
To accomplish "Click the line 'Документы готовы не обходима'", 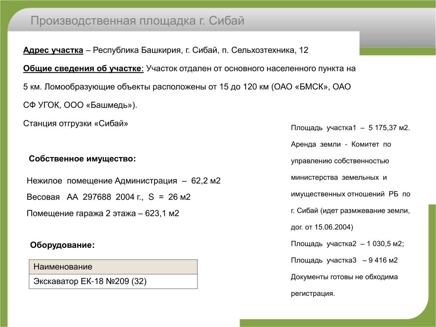I will click(x=344, y=277).
